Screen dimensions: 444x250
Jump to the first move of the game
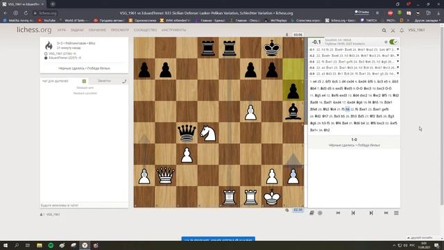[x=338, y=213]
